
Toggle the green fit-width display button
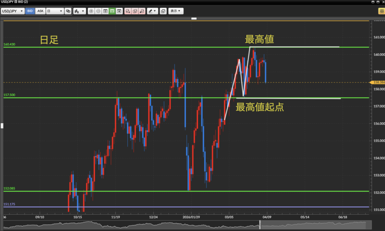(x=112, y=11)
